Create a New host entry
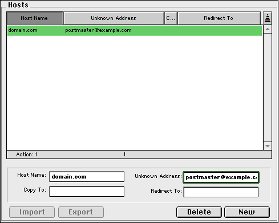 247,212
